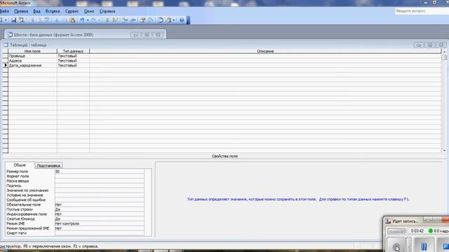
Task: Click data type cell of Адреса row
Action: click(x=73, y=61)
